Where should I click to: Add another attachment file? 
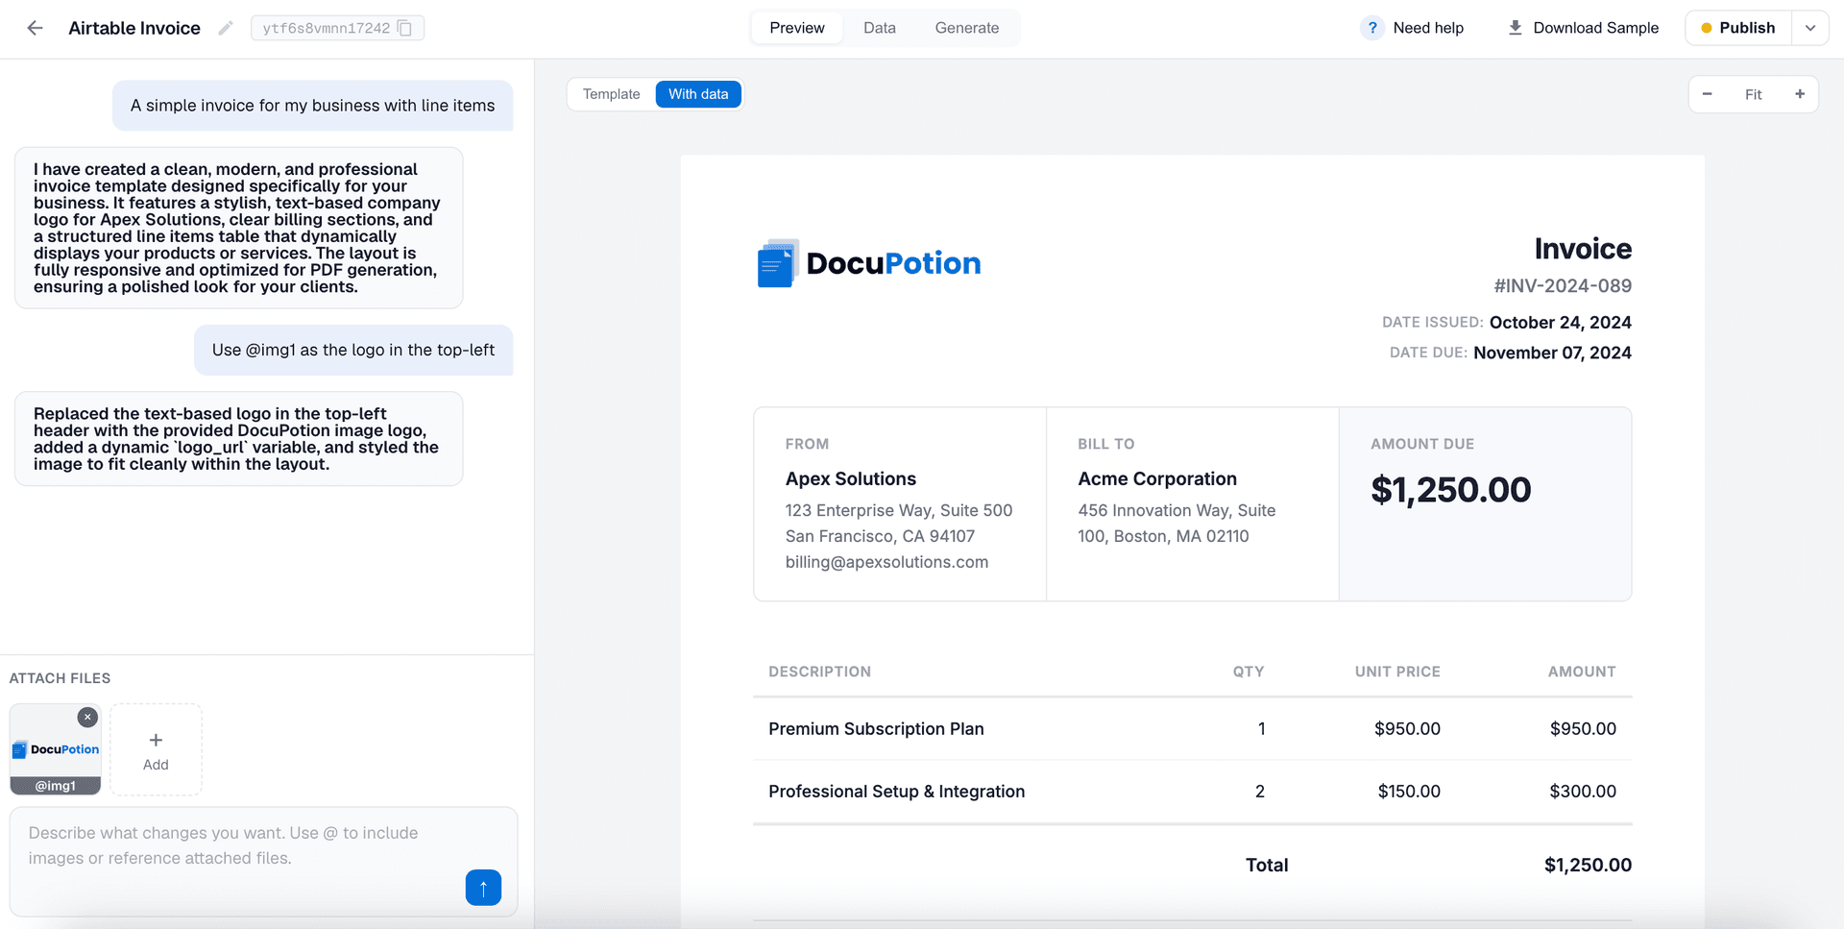pyautogui.click(x=156, y=749)
